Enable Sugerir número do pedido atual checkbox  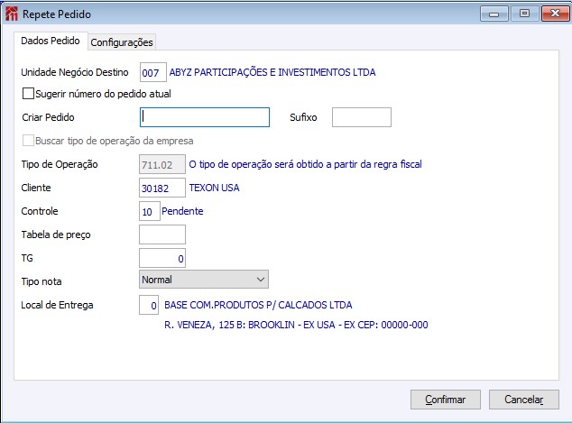28,94
